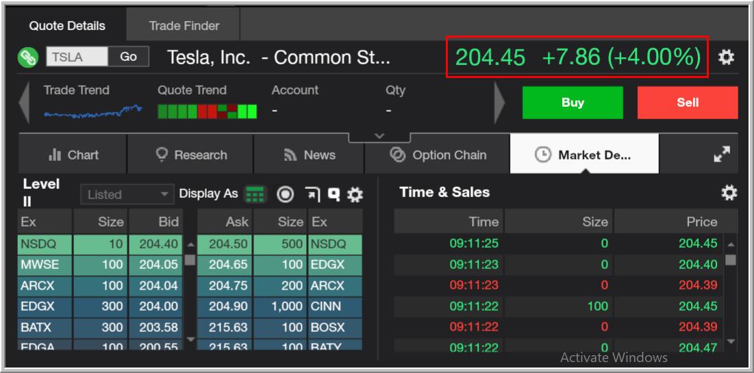Click the Time & Sales scrollbar down arrow
754x373 pixels.
click(x=731, y=342)
